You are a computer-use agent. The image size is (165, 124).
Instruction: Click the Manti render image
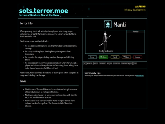coord(106,42)
